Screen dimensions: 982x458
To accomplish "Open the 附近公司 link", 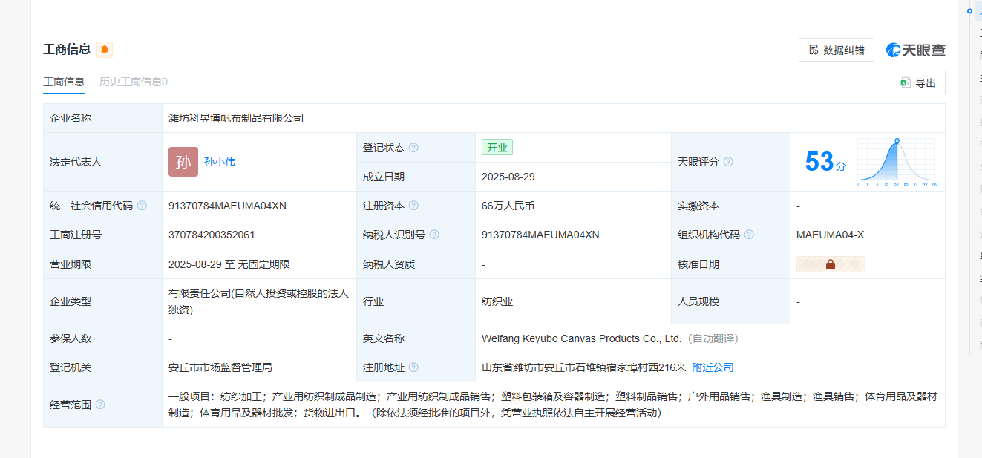I will click(x=713, y=367).
